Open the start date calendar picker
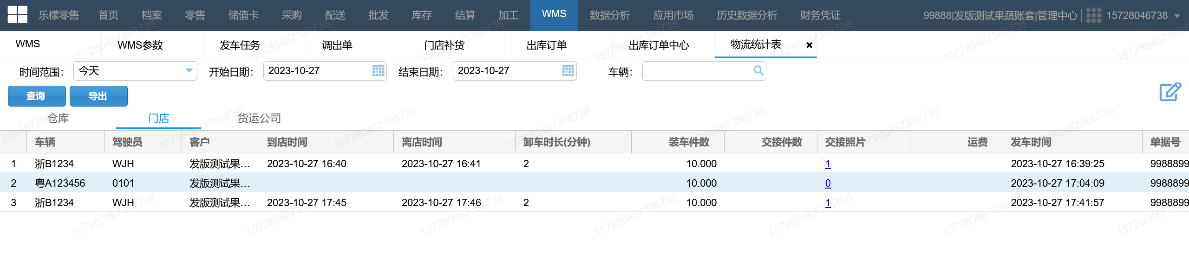Image resolution: width=1189 pixels, height=271 pixels. 379,71
